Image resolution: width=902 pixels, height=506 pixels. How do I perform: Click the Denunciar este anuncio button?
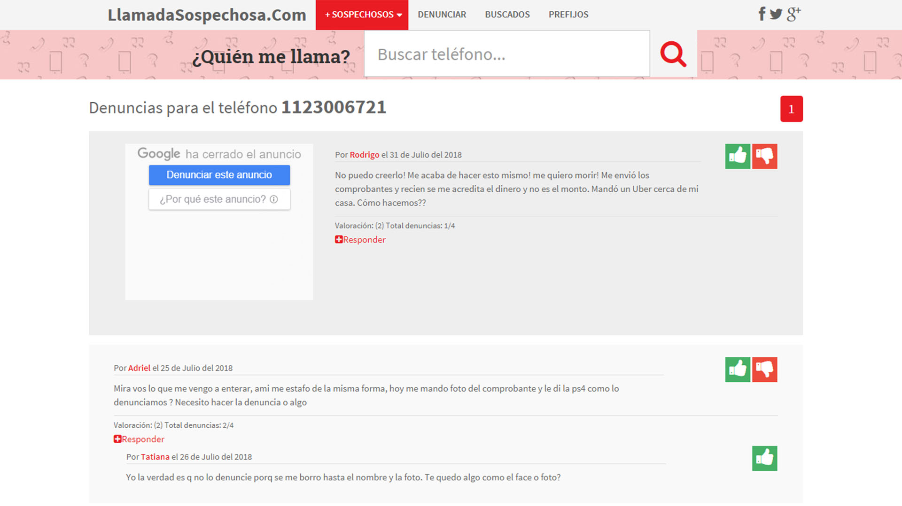coord(219,175)
